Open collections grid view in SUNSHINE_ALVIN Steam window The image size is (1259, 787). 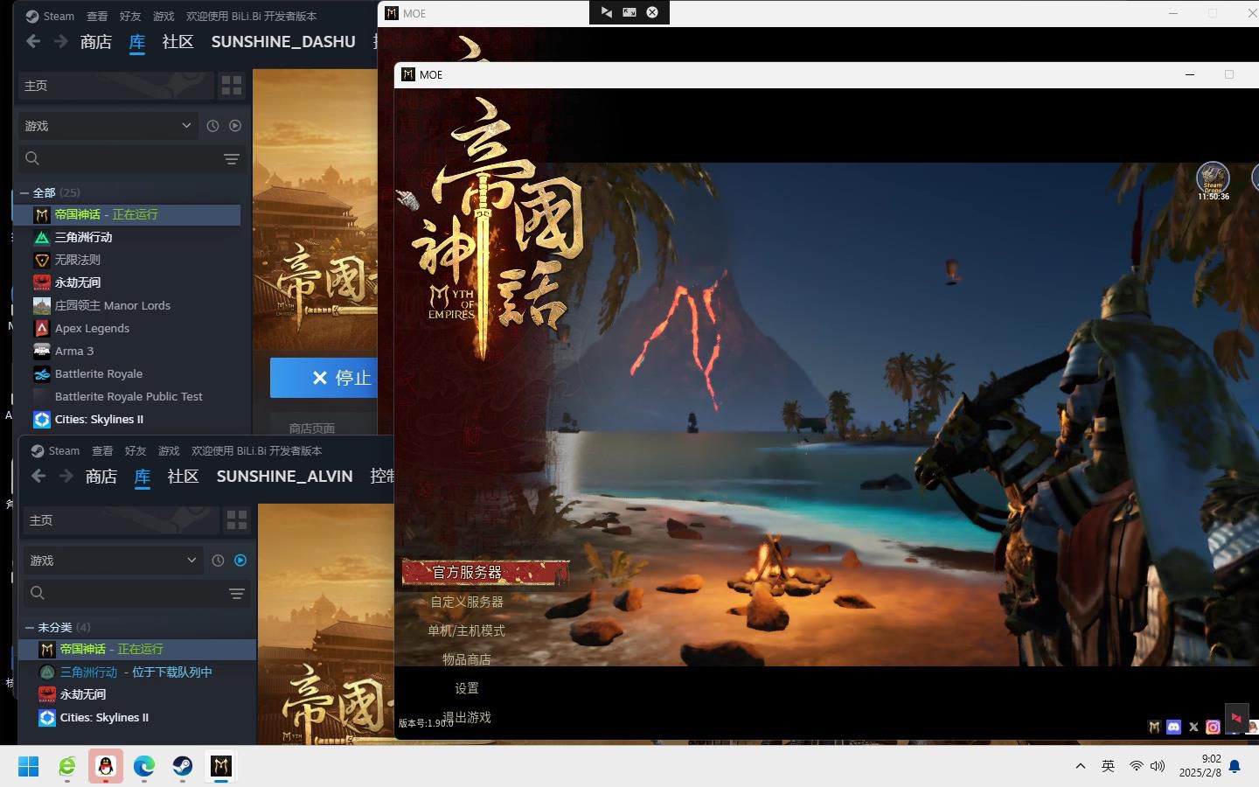point(237,519)
